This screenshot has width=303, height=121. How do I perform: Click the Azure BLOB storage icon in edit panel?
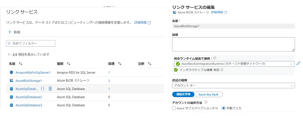point(174,12)
